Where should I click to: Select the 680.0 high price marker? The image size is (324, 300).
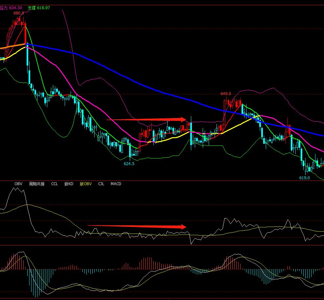coord(18,13)
